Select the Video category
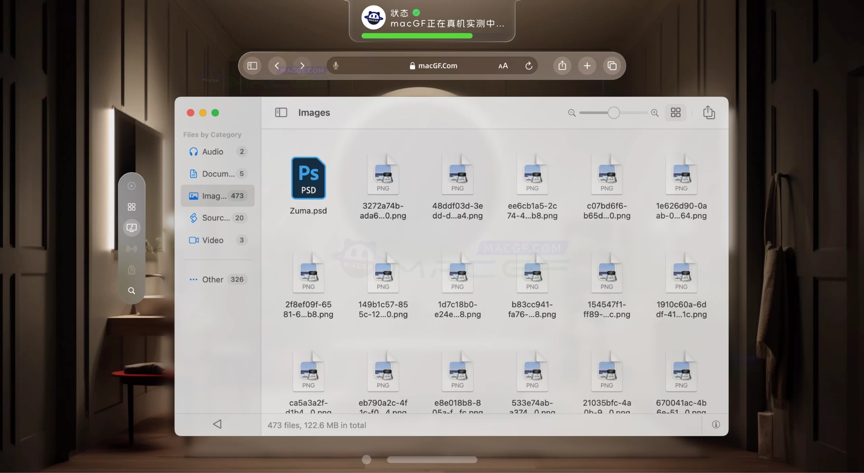 coord(213,240)
